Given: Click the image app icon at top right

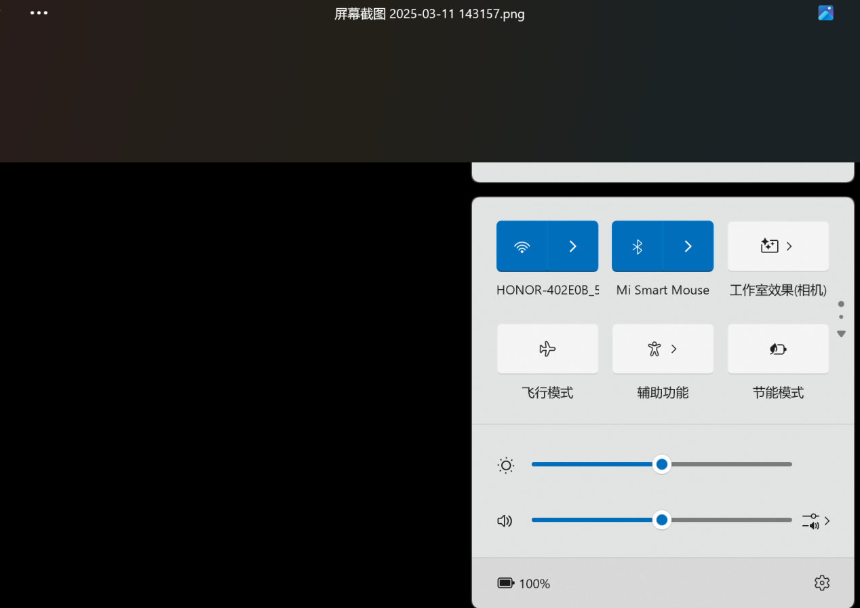Looking at the screenshot, I should tap(825, 13).
